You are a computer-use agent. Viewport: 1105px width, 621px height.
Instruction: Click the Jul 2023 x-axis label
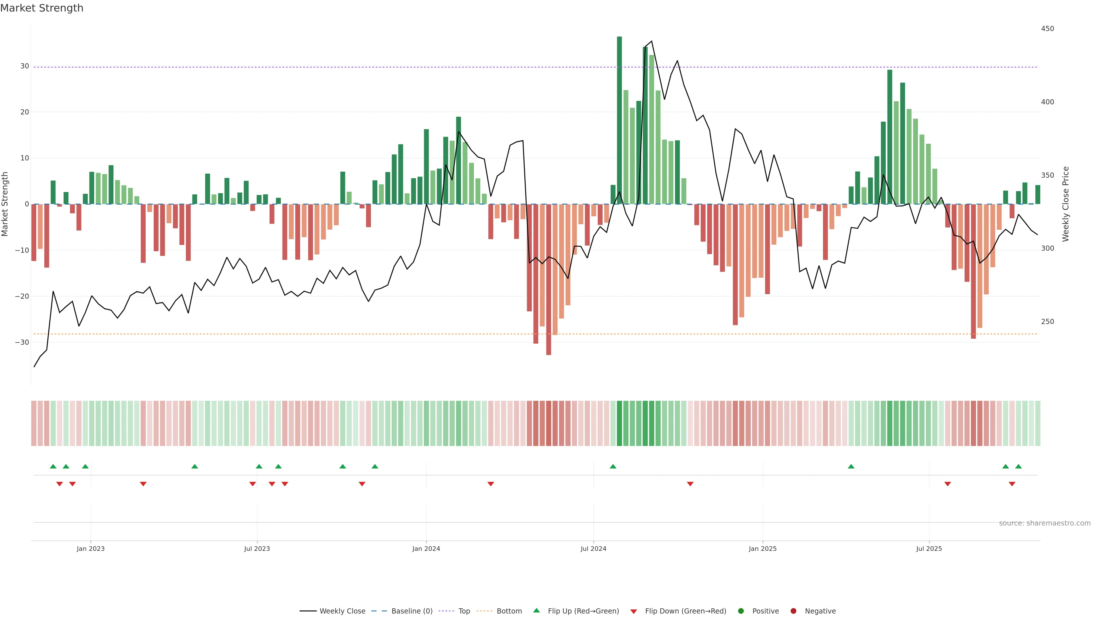pos(257,549)
